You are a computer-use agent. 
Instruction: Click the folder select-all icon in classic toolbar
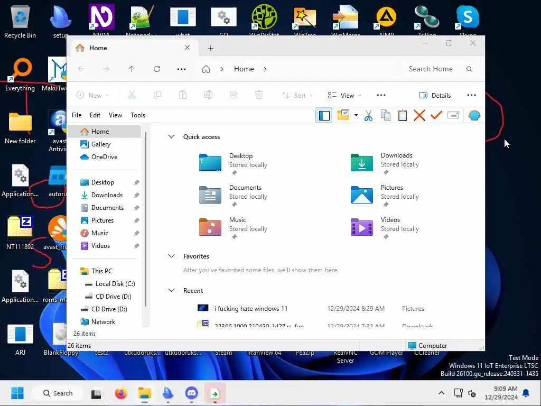(343, 115)
